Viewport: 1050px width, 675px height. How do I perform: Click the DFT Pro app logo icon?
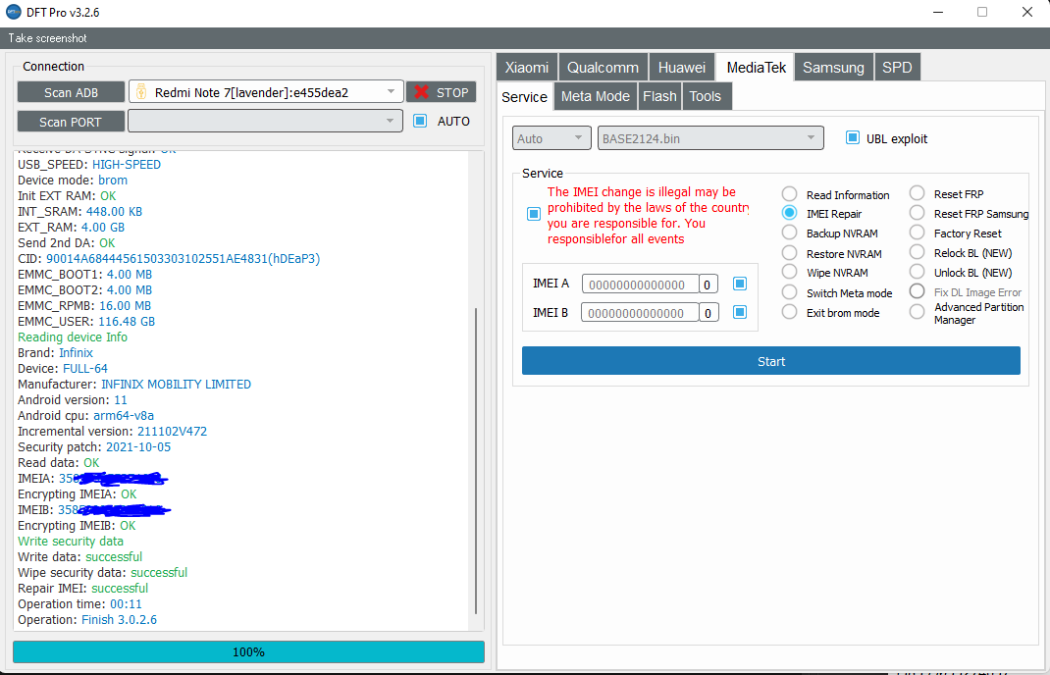tap(14, 13)
